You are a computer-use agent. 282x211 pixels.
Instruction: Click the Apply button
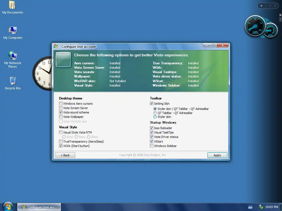[217, 155]
